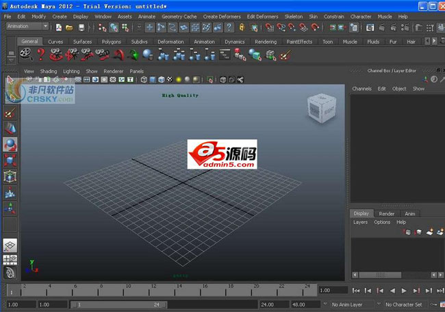Screen dimensions: 445x312
Task: Switch to four view layout
Action: [x=10, y=259]
